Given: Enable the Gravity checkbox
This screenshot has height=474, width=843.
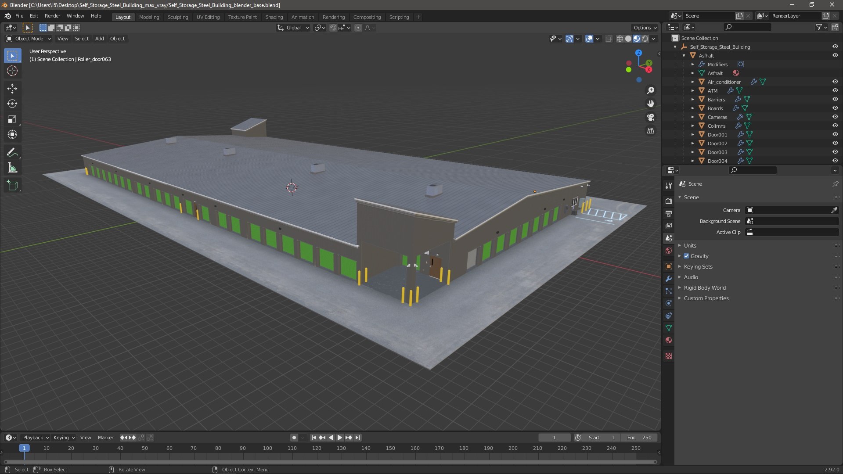Looking at the screenshot, I should pos(686,256).
